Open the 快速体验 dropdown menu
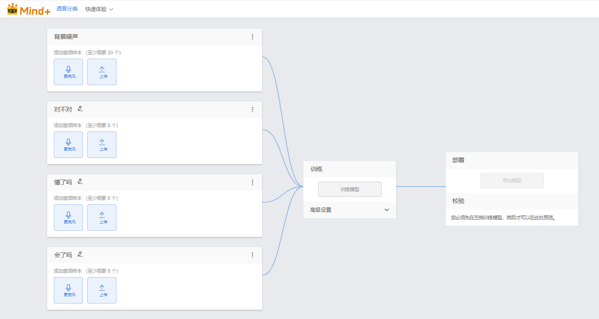The width and height of the screenshot is (599, 319). pyautogui.click(x=99, y=9)
